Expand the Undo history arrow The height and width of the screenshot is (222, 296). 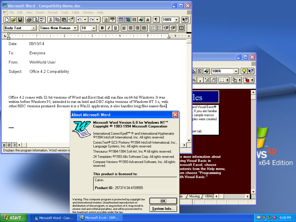(x=85, y=19)
